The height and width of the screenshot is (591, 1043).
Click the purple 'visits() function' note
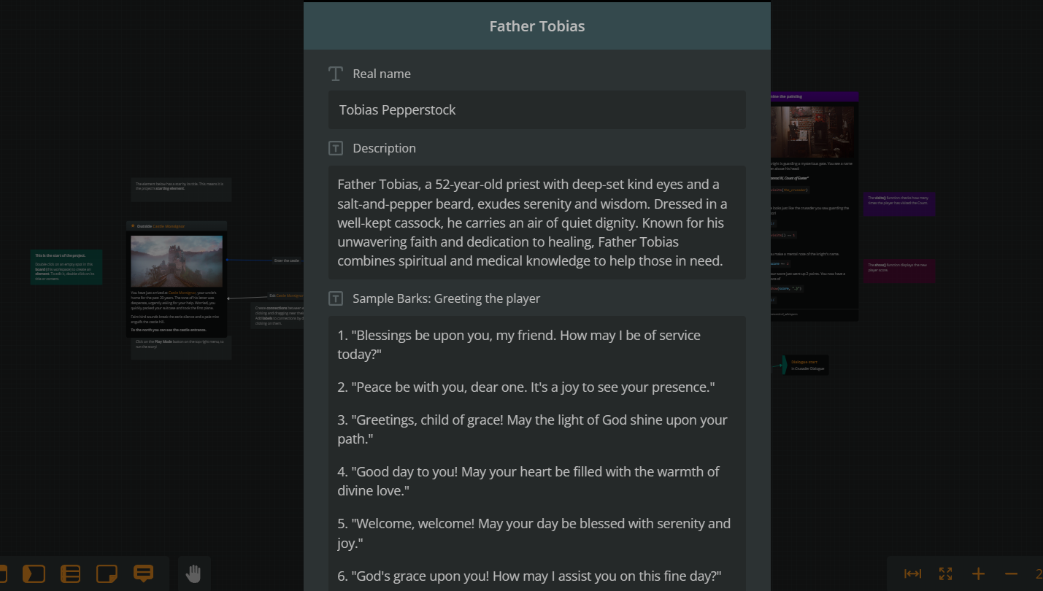pos(900,204)
